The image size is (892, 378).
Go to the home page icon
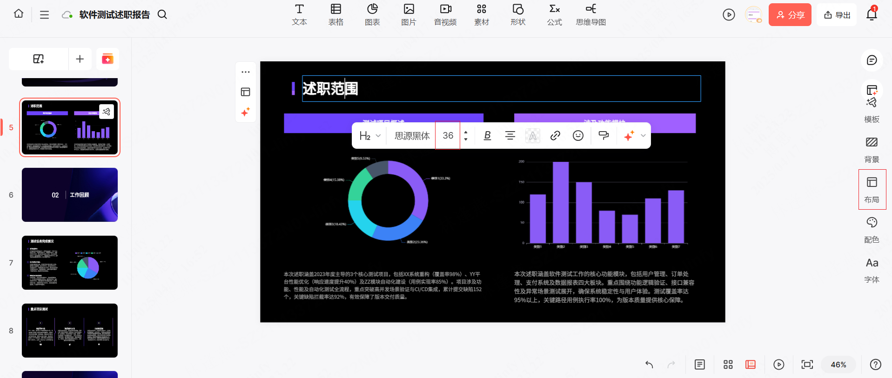tap(19, 13)
